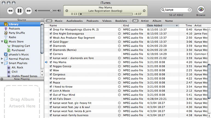Click the Source list scroll-down arrow

(x=42, y=75)
